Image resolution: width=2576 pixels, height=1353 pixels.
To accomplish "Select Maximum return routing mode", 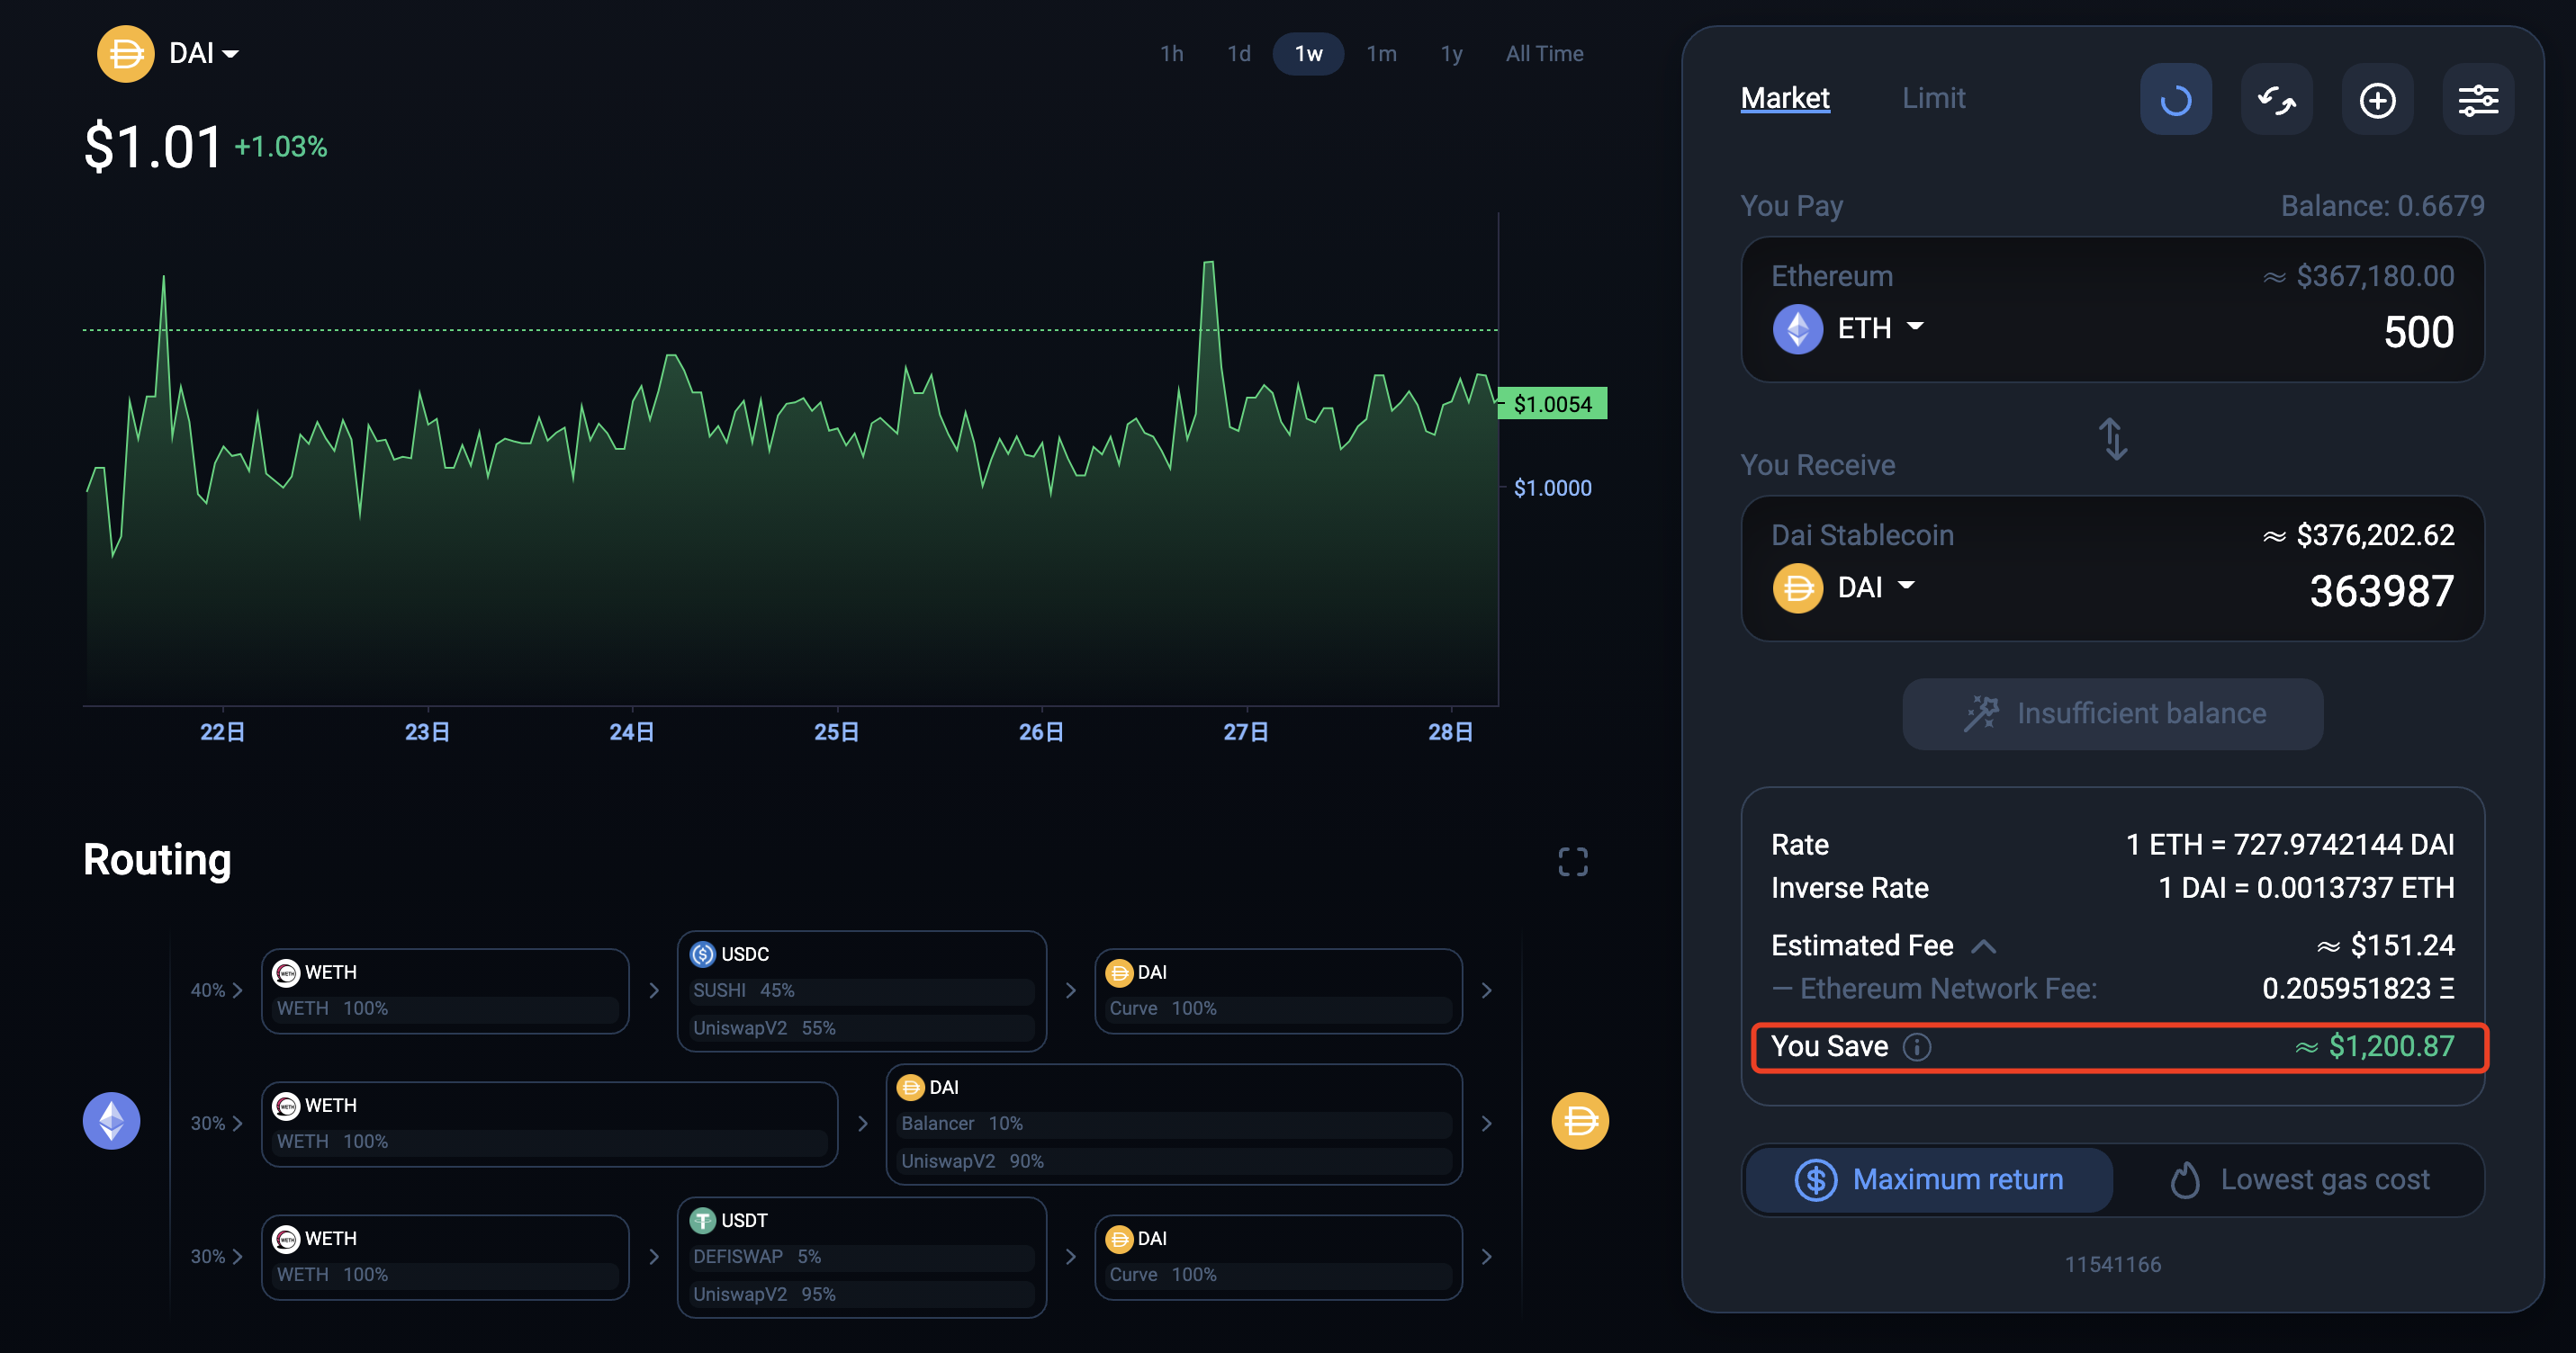I will (x=1929, y=1180).
